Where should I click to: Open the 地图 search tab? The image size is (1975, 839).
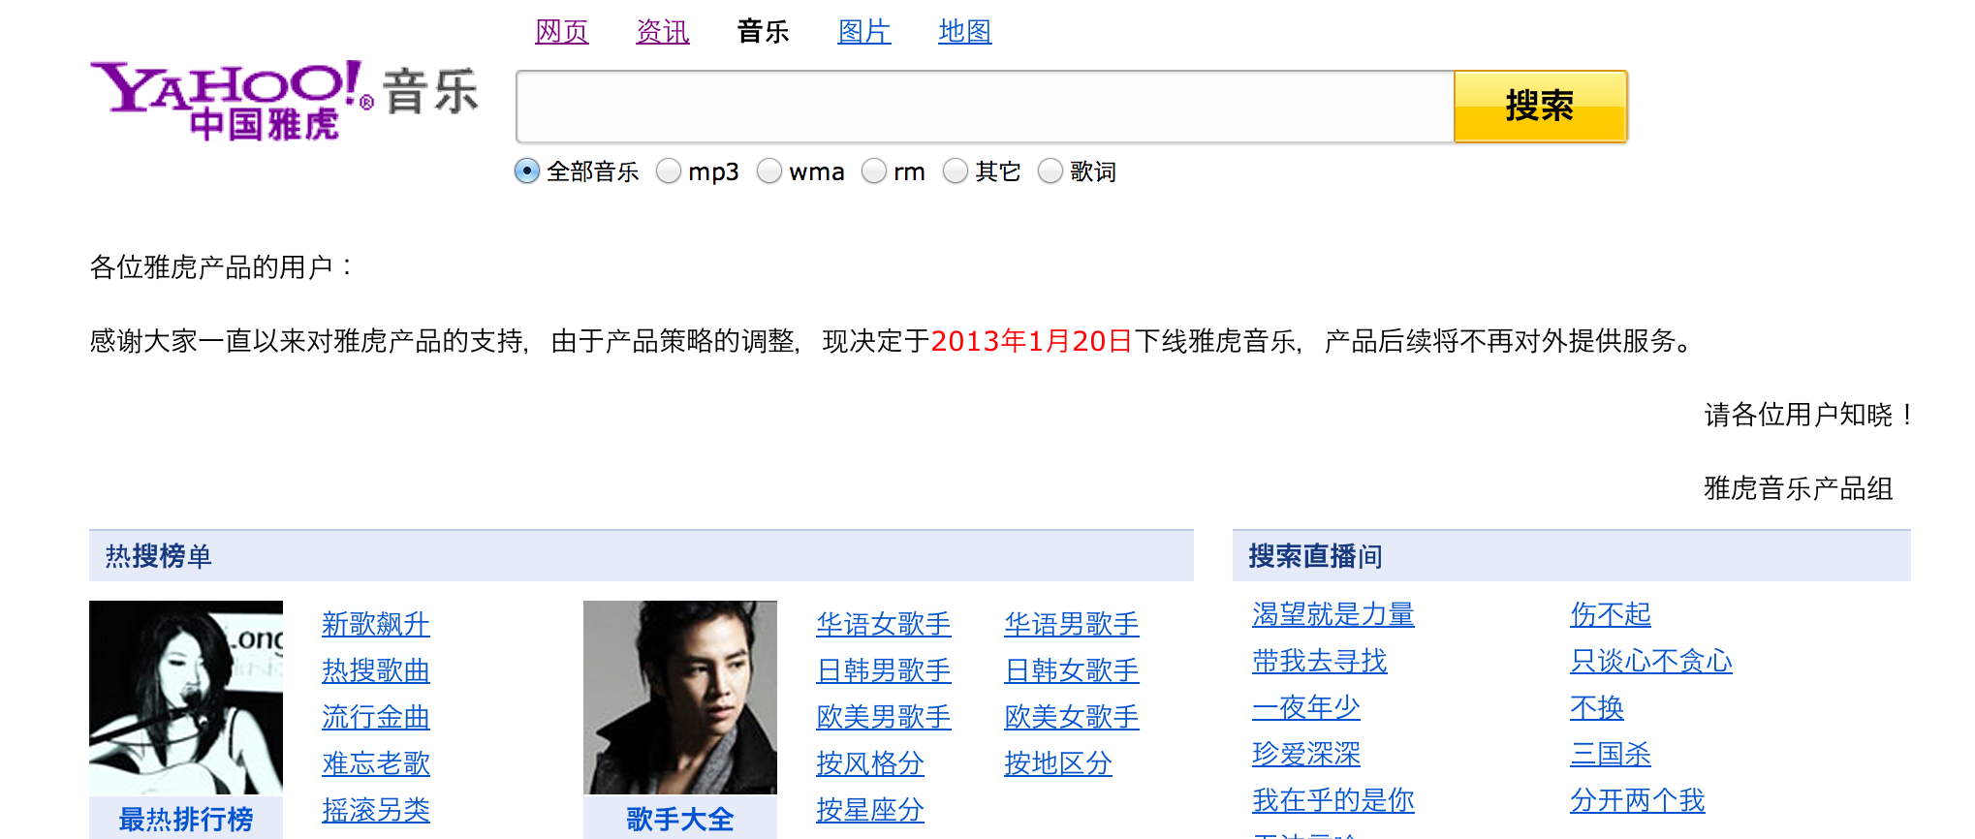965,31
